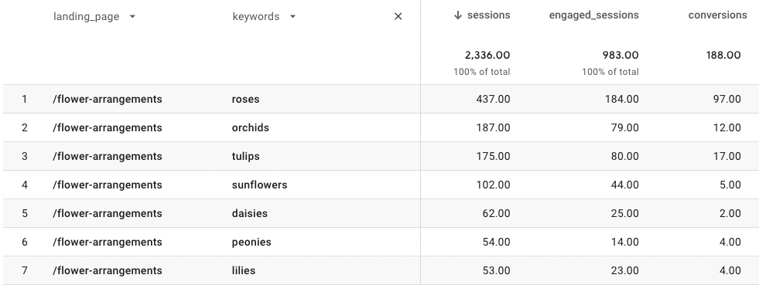Select the keywords column label
This screenshot has height=285, width=759.
pyautogui.click(x=255, y=16)
